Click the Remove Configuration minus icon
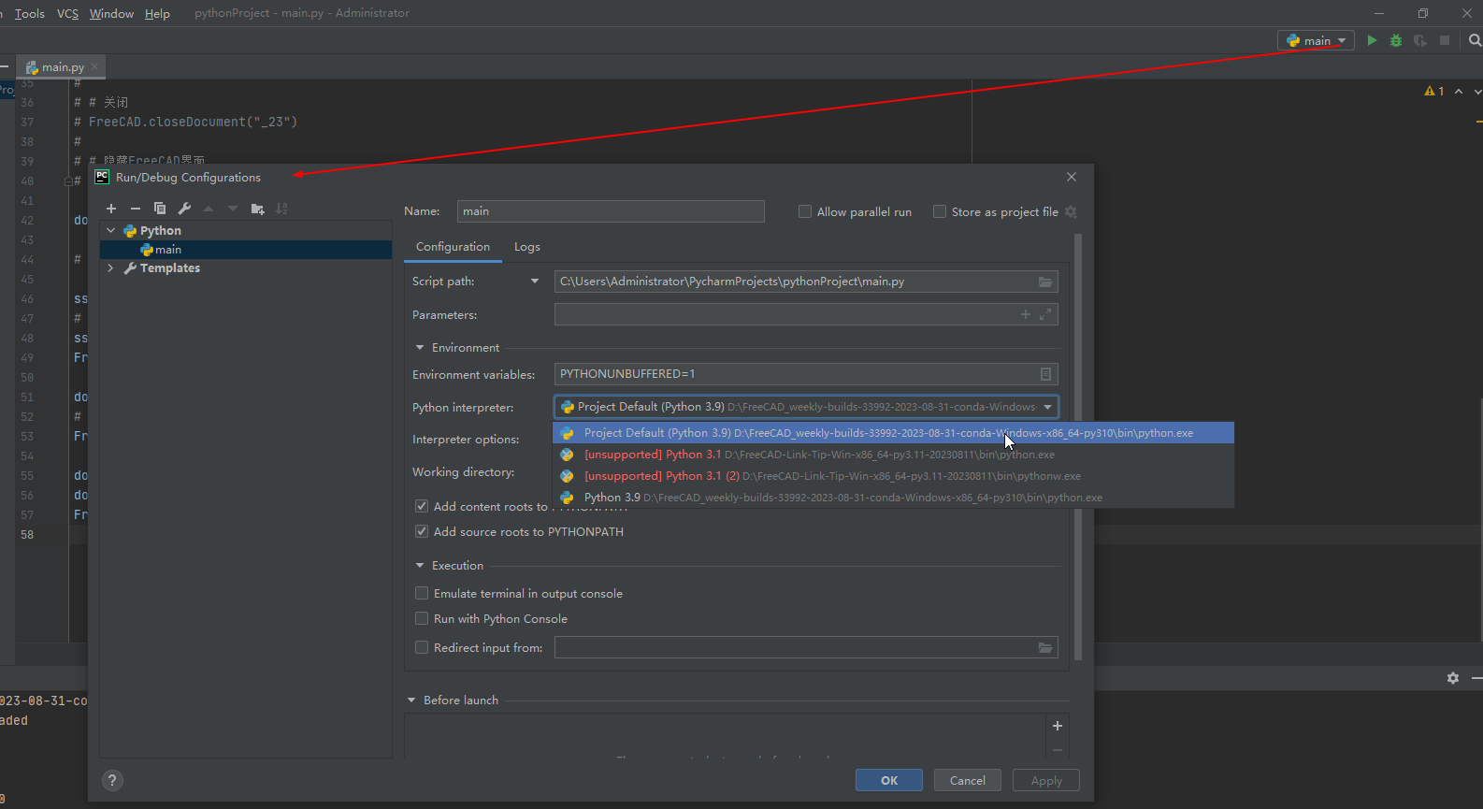 (x=136, y=209)
